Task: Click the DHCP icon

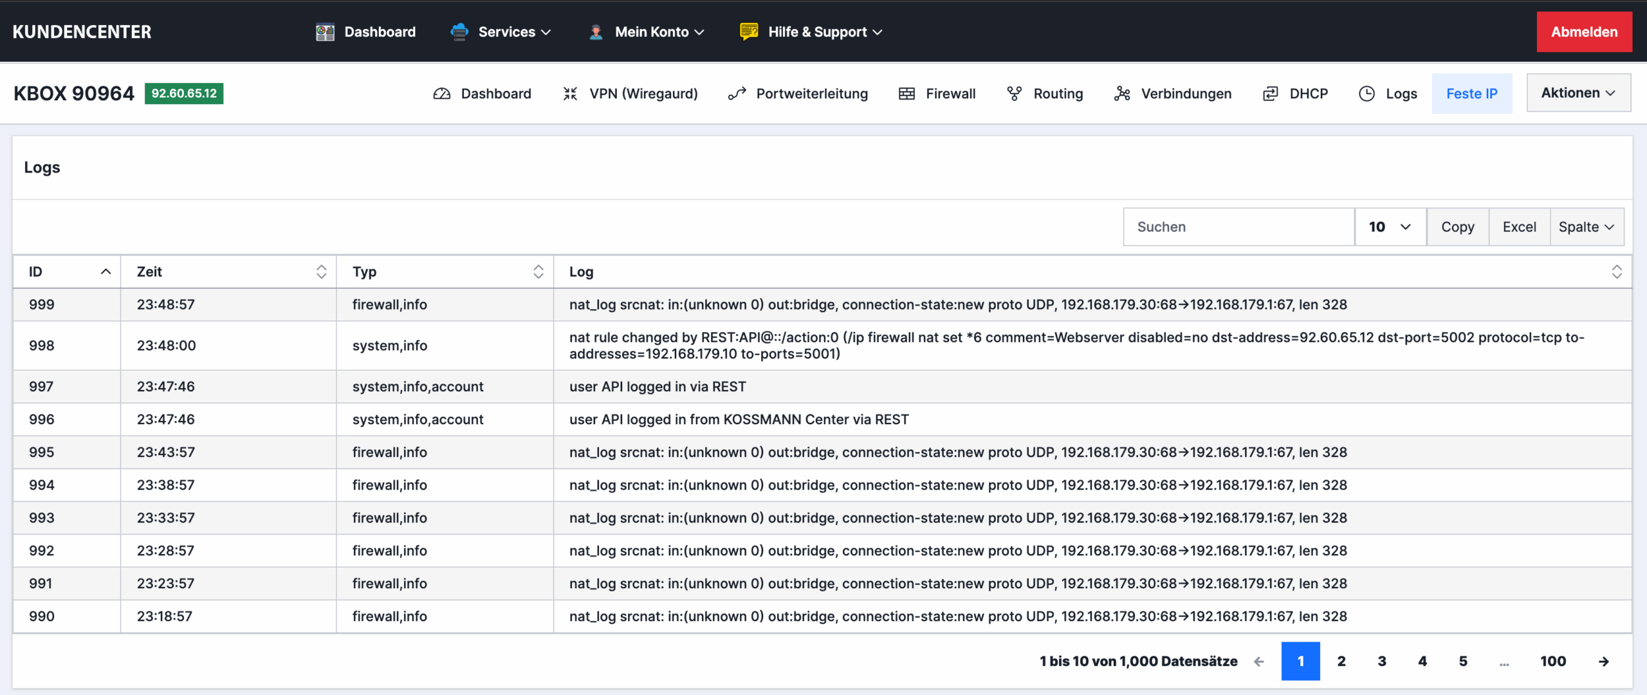Action: coord(1270,94)
